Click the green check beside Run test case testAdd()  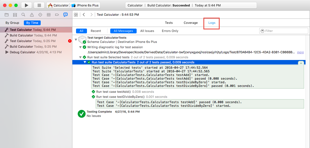click(93, 92)
